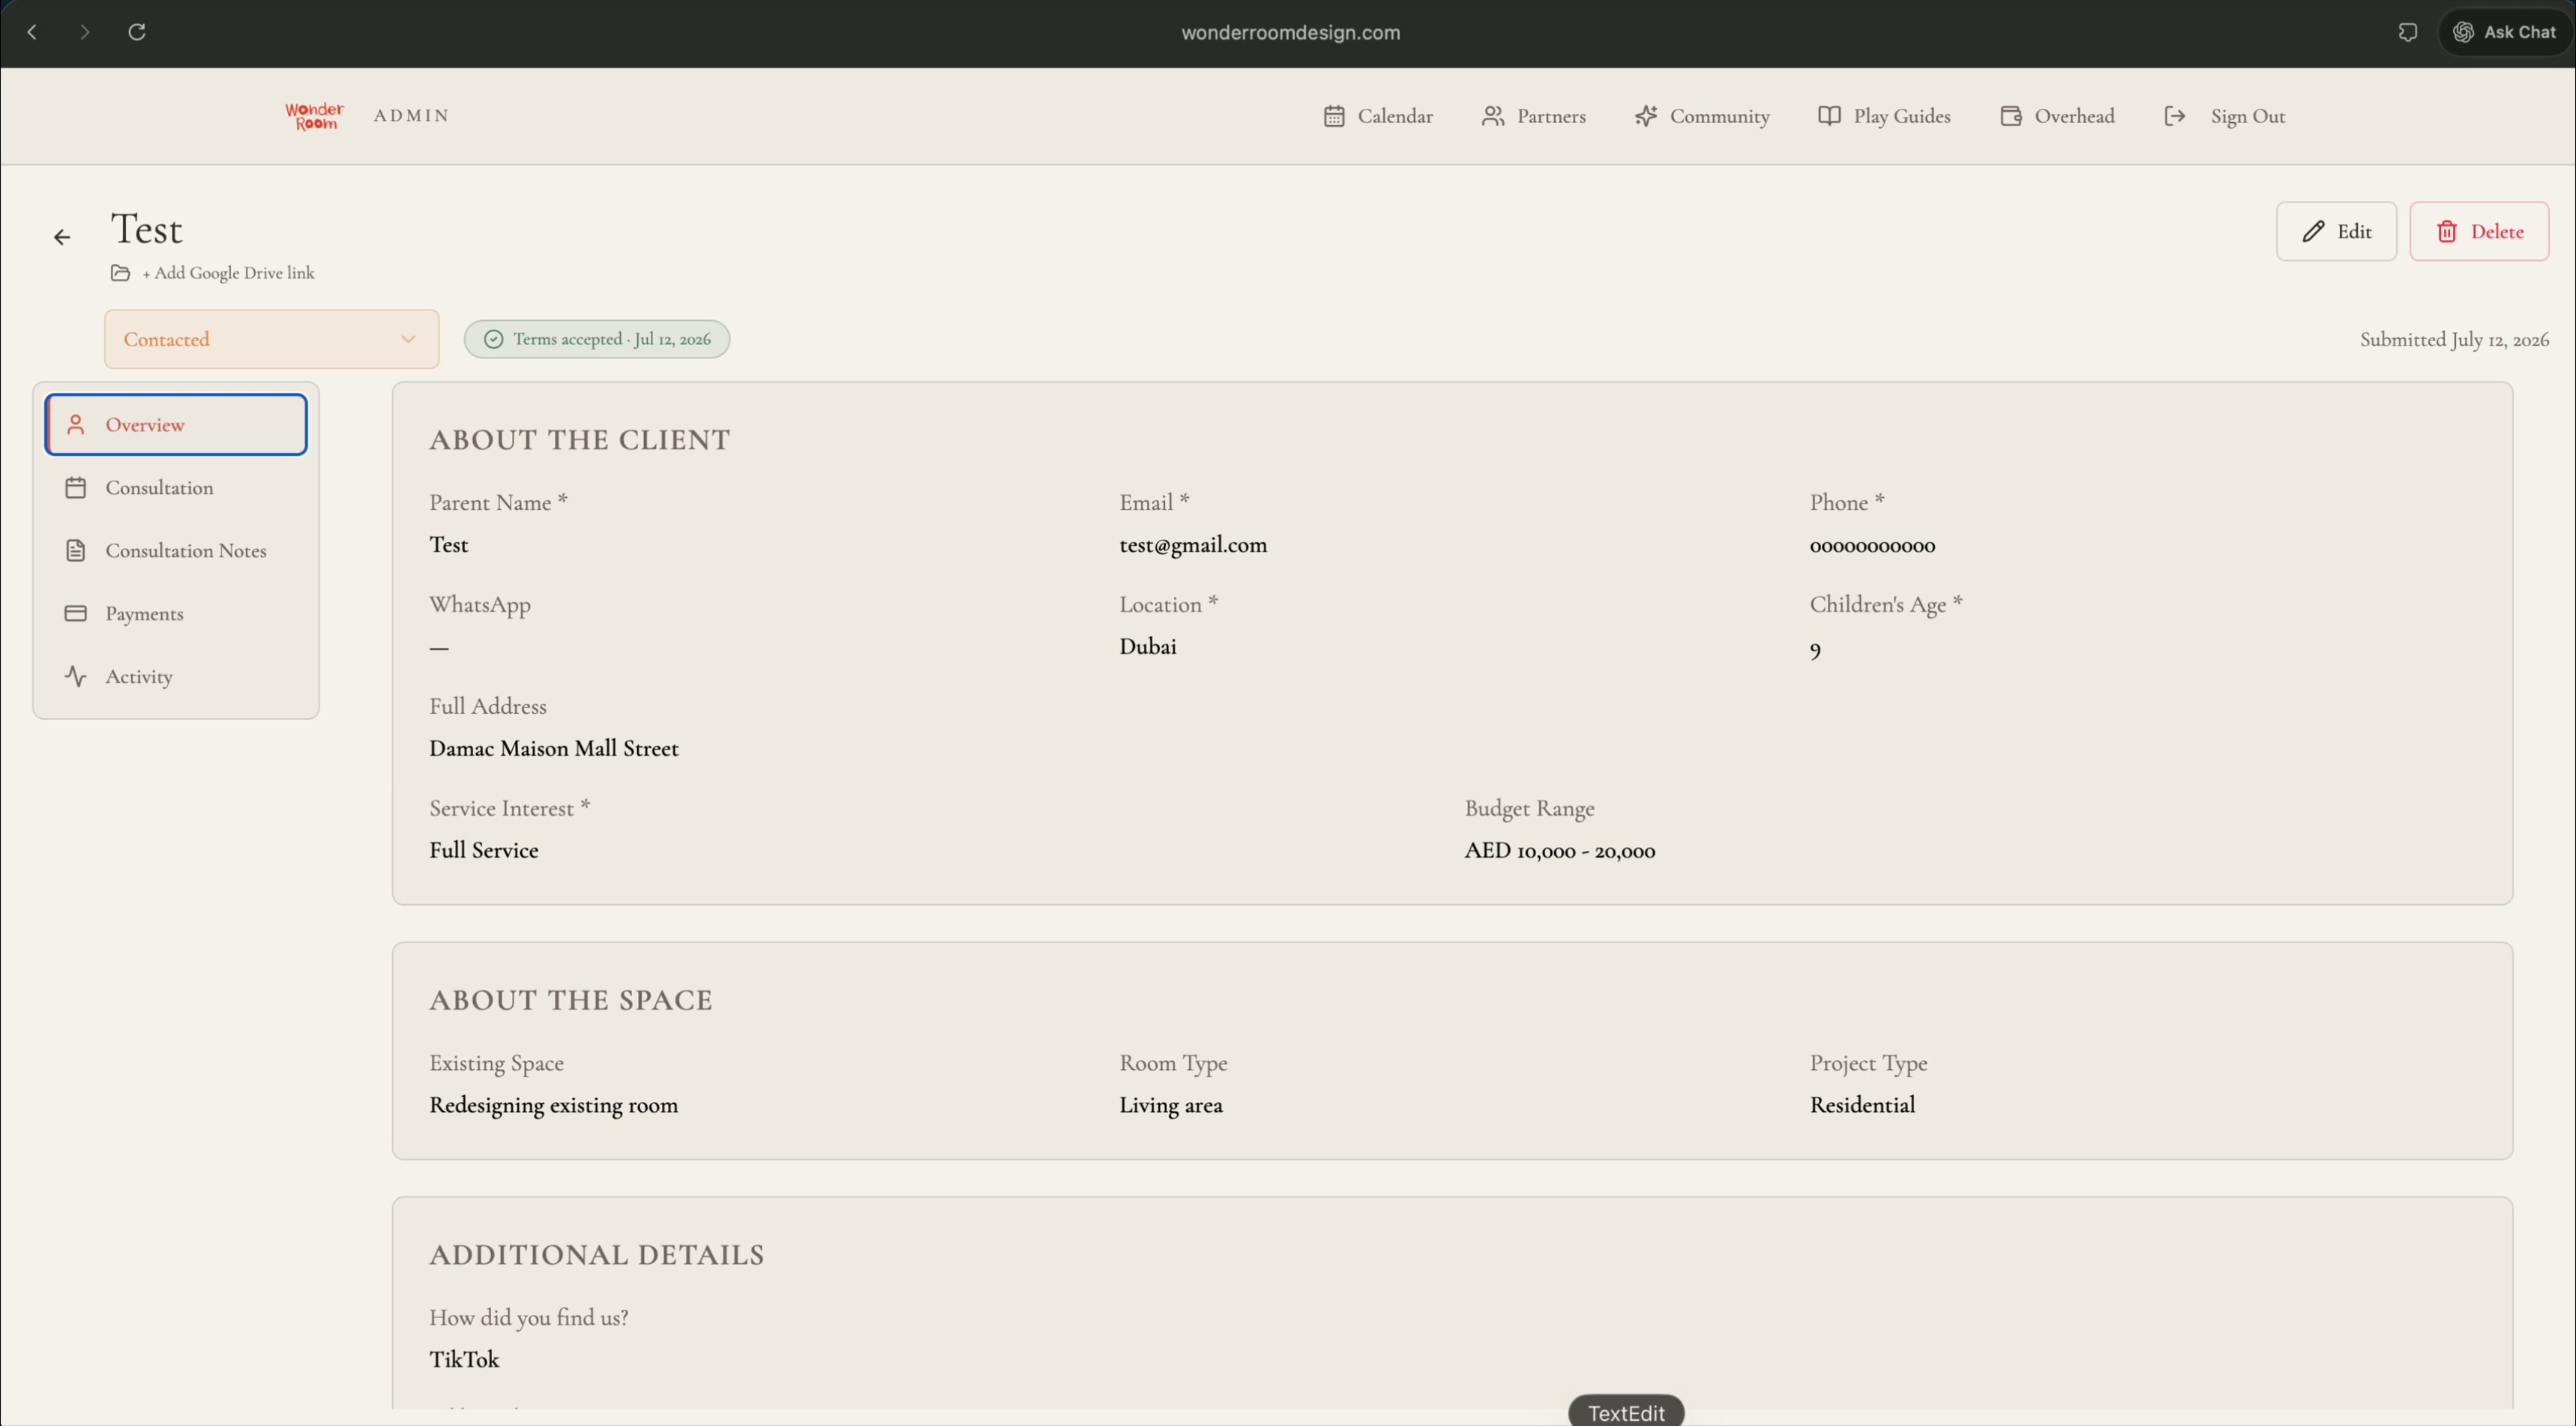Screen dimensions: 2576x1426
Task: Click the Play Guides book icon
Action: click(x=1829, y=116)
